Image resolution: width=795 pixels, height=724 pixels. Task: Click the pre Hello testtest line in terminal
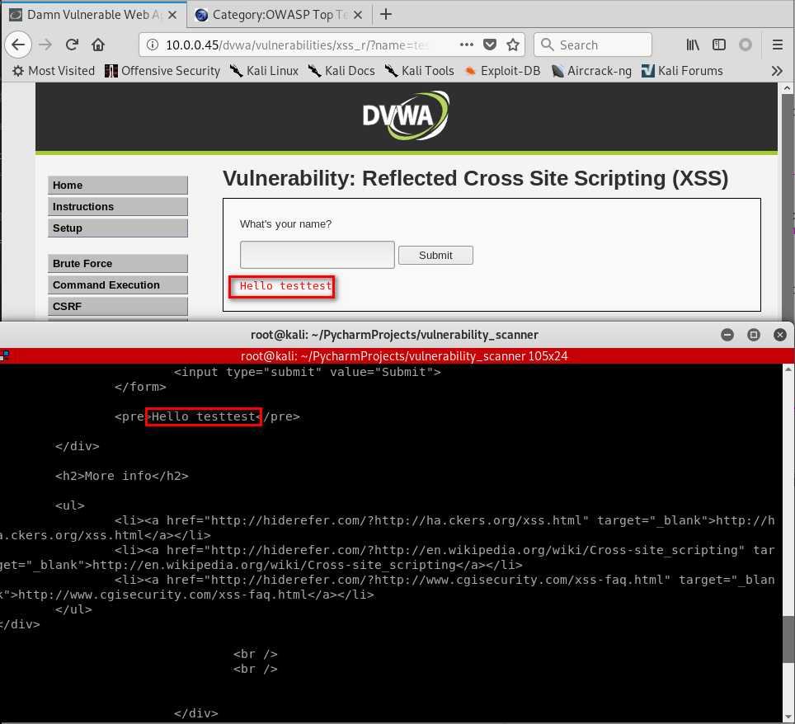tap(207, 416)
